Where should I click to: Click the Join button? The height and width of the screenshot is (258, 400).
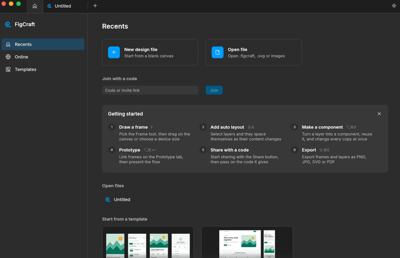[x=214, y=90]
